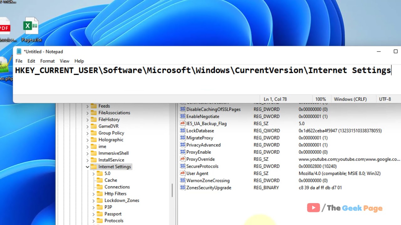Expand the Feeds registry key
401x225 pixels.
(87, 106)
